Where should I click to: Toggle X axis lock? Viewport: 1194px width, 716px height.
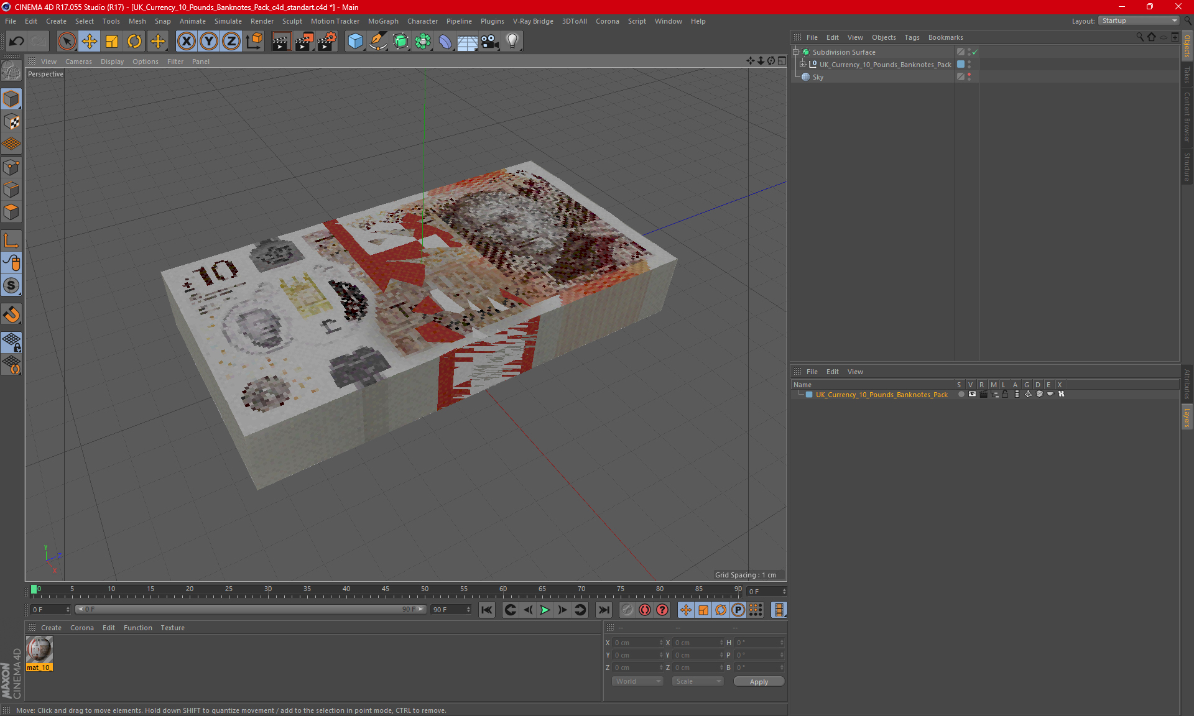(186, 42)
